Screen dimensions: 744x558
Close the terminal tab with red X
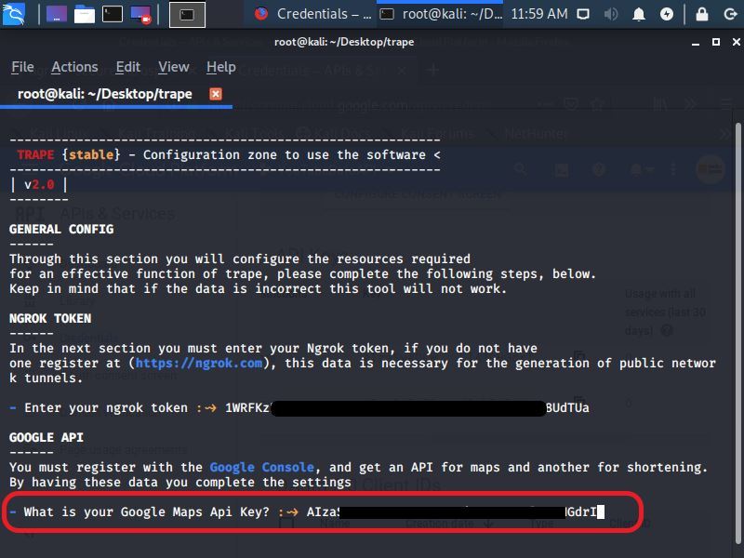(x=216, y=94)
